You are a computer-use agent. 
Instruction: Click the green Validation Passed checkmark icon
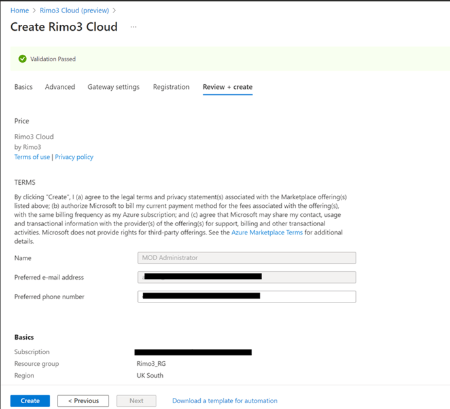22,59
